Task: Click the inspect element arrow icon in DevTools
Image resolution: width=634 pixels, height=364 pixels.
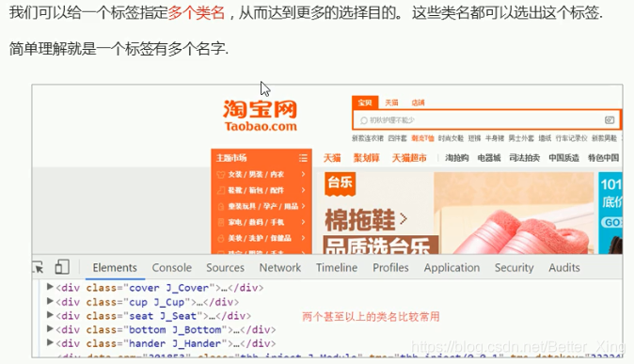Action: pyautogui.click(x=39, y=267)
